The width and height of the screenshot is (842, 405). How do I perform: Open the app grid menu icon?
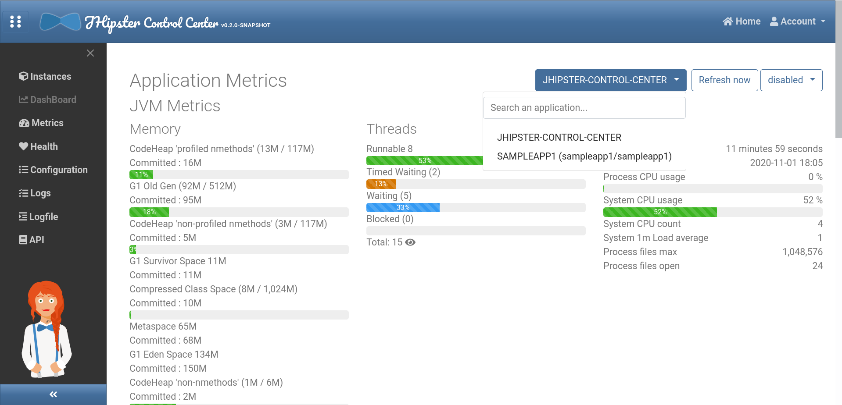point(15,21)
